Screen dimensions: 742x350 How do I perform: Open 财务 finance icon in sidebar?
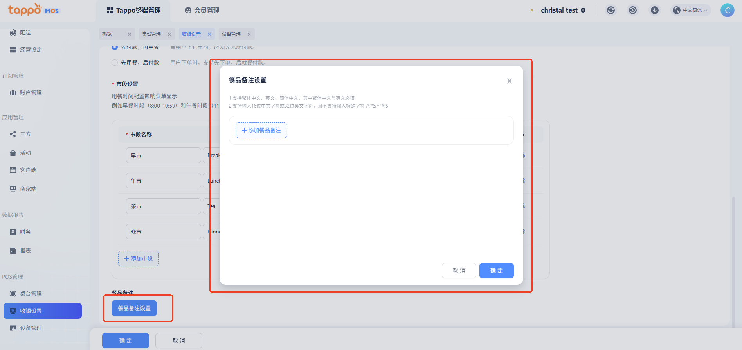pos(13,232)
